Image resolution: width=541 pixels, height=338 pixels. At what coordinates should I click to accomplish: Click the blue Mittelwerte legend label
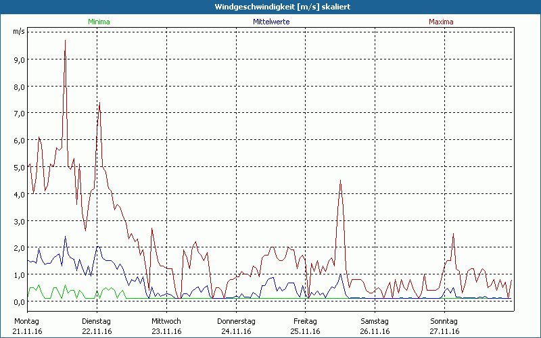[x=270, y=22]
